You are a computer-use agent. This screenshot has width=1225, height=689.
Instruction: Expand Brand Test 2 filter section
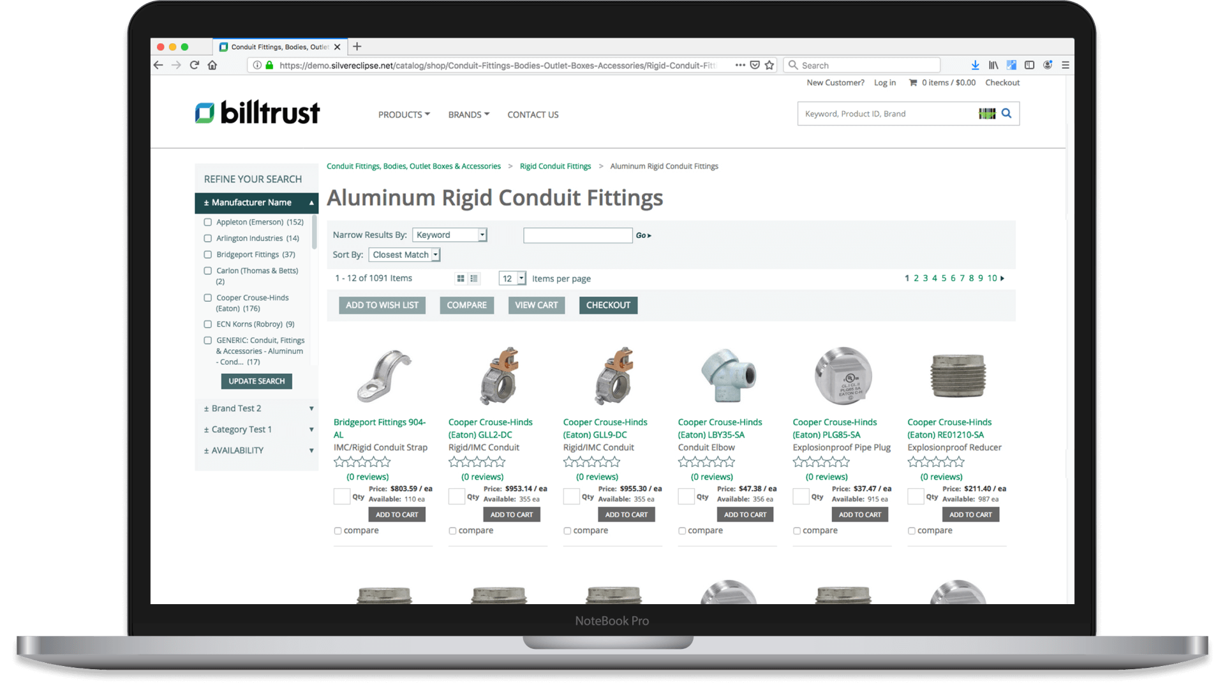tap(256, 408)
